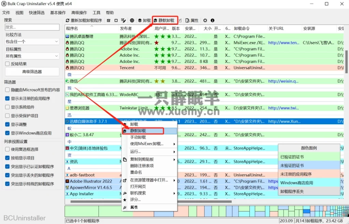The width and height of the screenshot is (349, 224).
Task: Click the ApowerMirror V1.4.6.5 app icon
Action: click(x=67, y=188)
